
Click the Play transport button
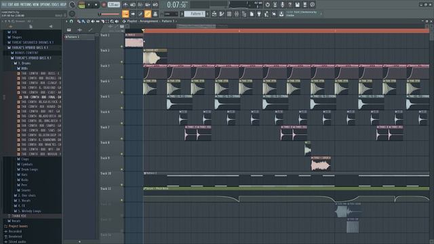tap(89, 5)
